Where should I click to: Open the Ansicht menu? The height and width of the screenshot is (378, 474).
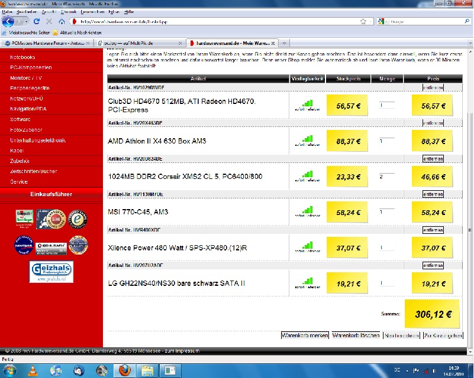49,12
